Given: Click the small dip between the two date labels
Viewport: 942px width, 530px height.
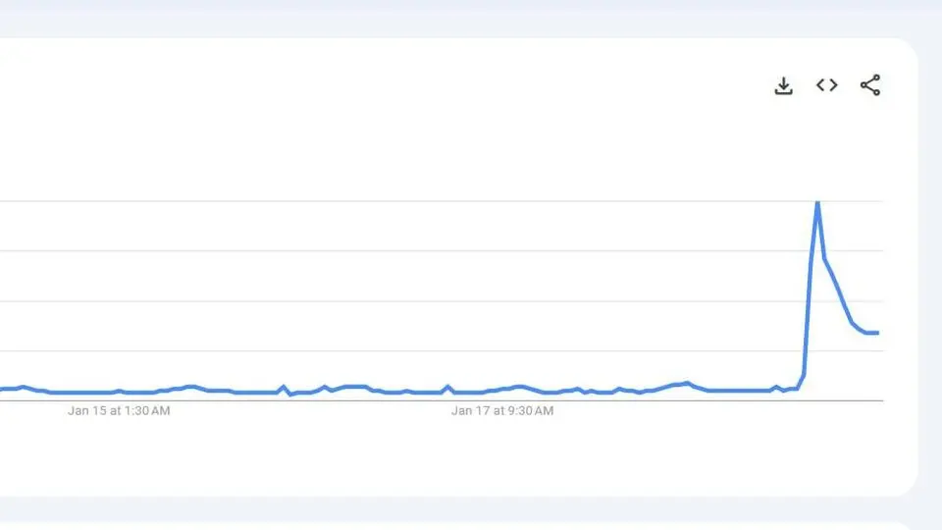Looking at the screenshot, I should [x=290, y=395].
